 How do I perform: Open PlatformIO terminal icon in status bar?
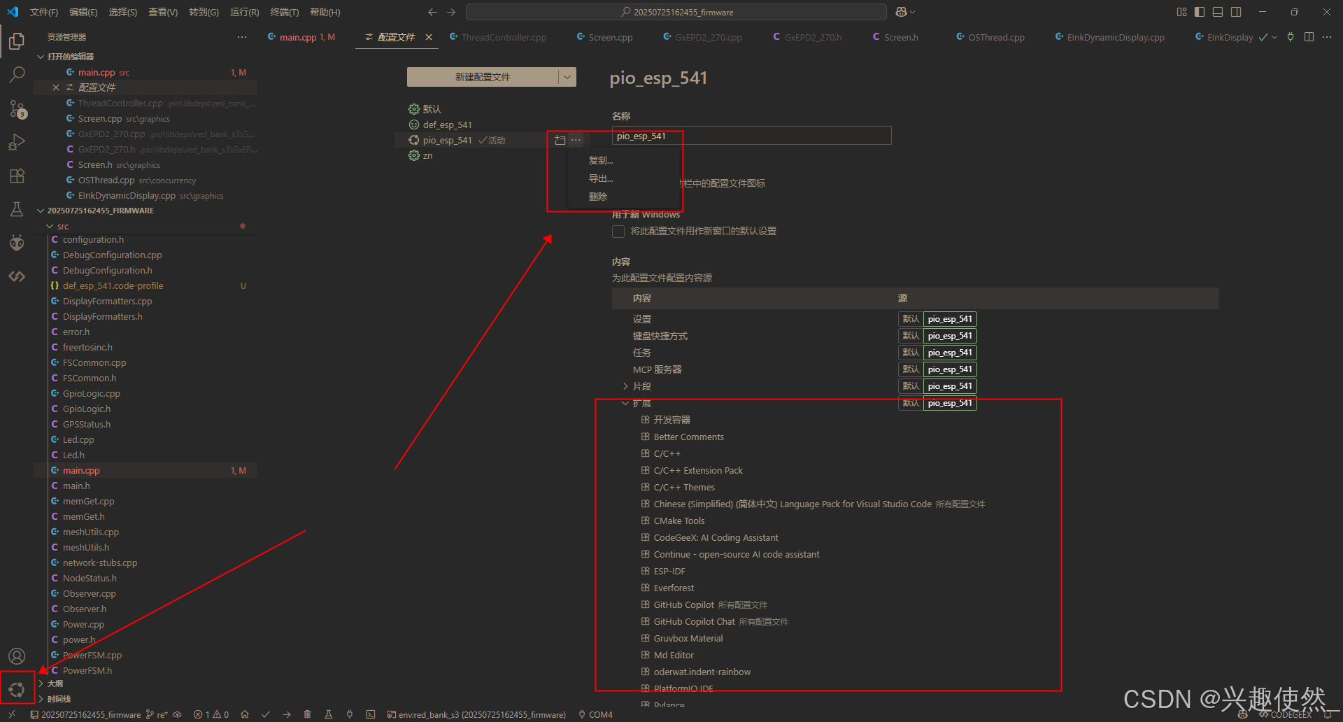tap(371, 714)
